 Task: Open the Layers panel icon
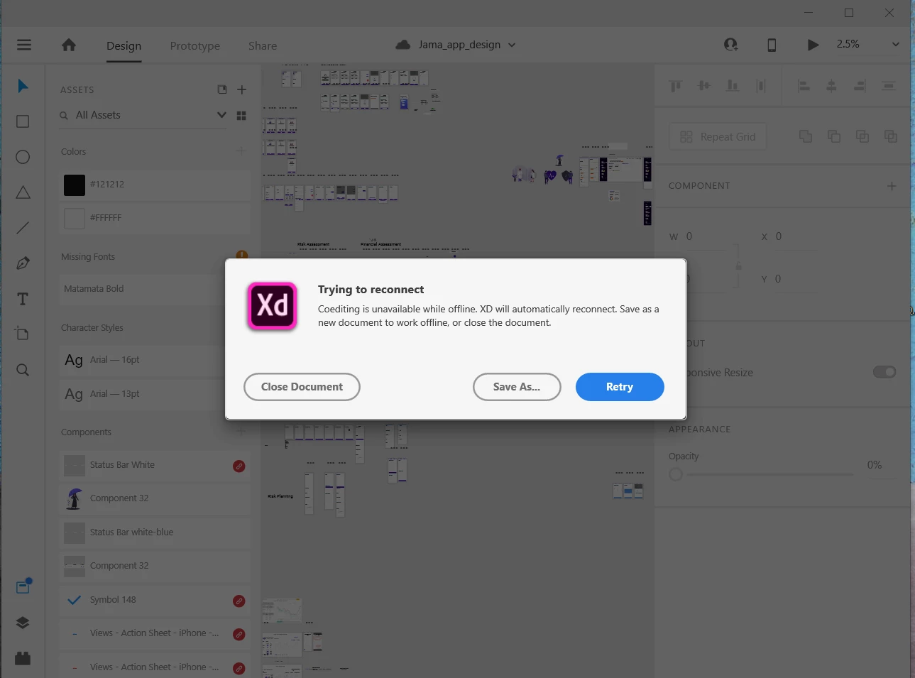[23, 623]
